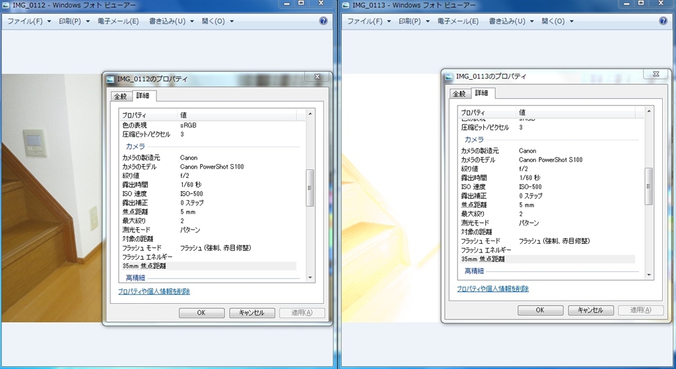Open ファイル(F) menu in IMG_0112 window

(x=29, y=21)
